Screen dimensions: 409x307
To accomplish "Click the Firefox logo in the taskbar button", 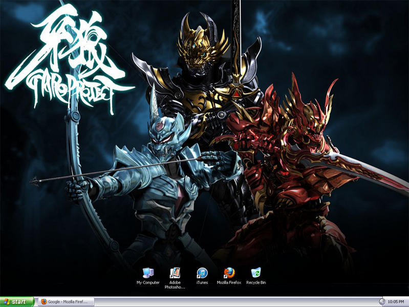I will click(44, 302).
